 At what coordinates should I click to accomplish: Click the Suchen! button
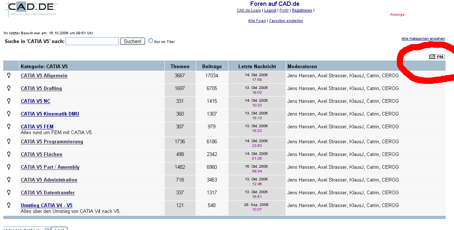(133, 41)
